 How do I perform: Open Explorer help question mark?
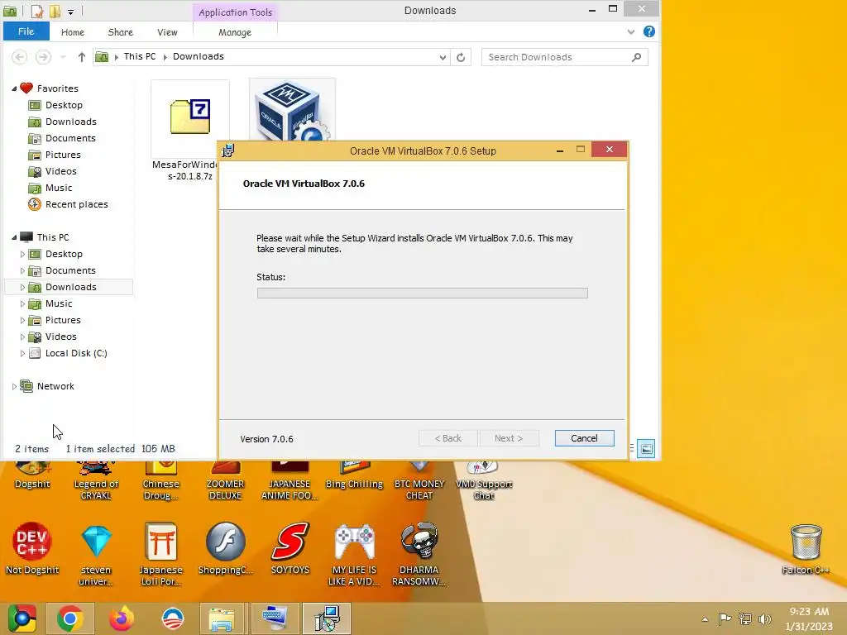(648, 31)
